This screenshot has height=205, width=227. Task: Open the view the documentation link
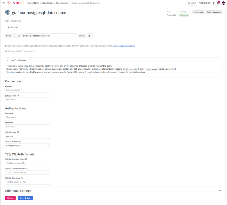click(124, 46)
